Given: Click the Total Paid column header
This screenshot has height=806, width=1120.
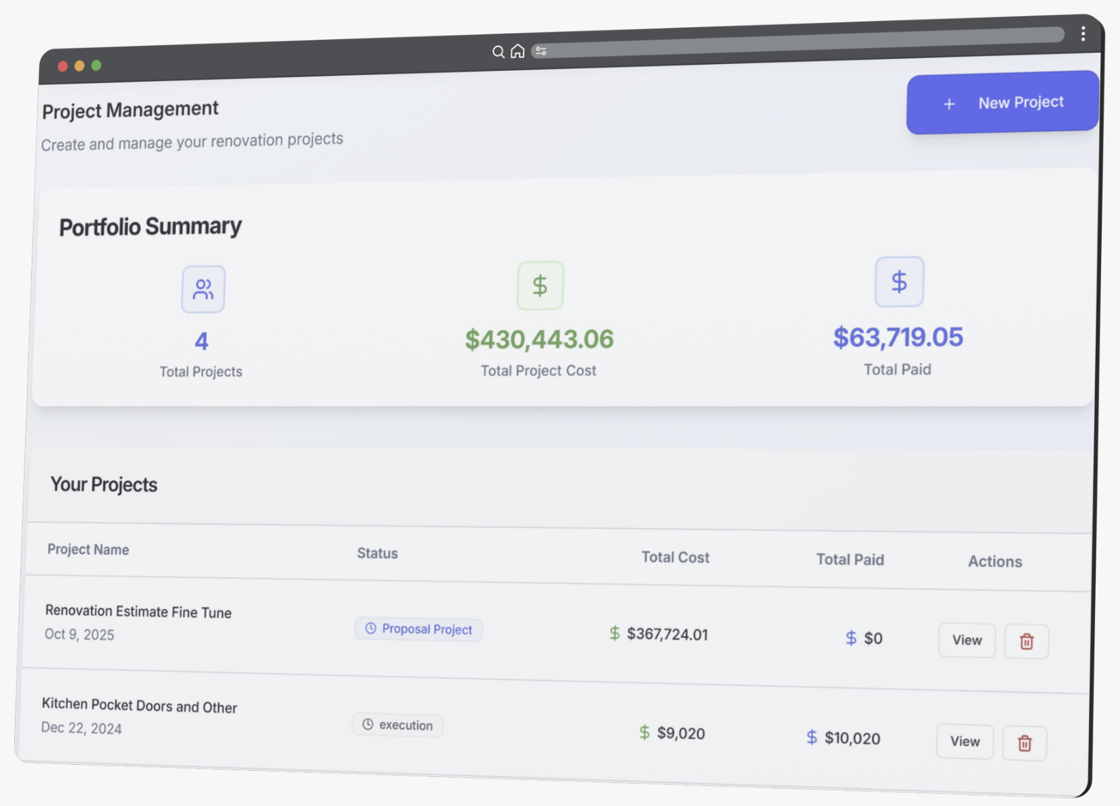Looking at the screenshot, I should pyautogui.click(x=849, y=560).
